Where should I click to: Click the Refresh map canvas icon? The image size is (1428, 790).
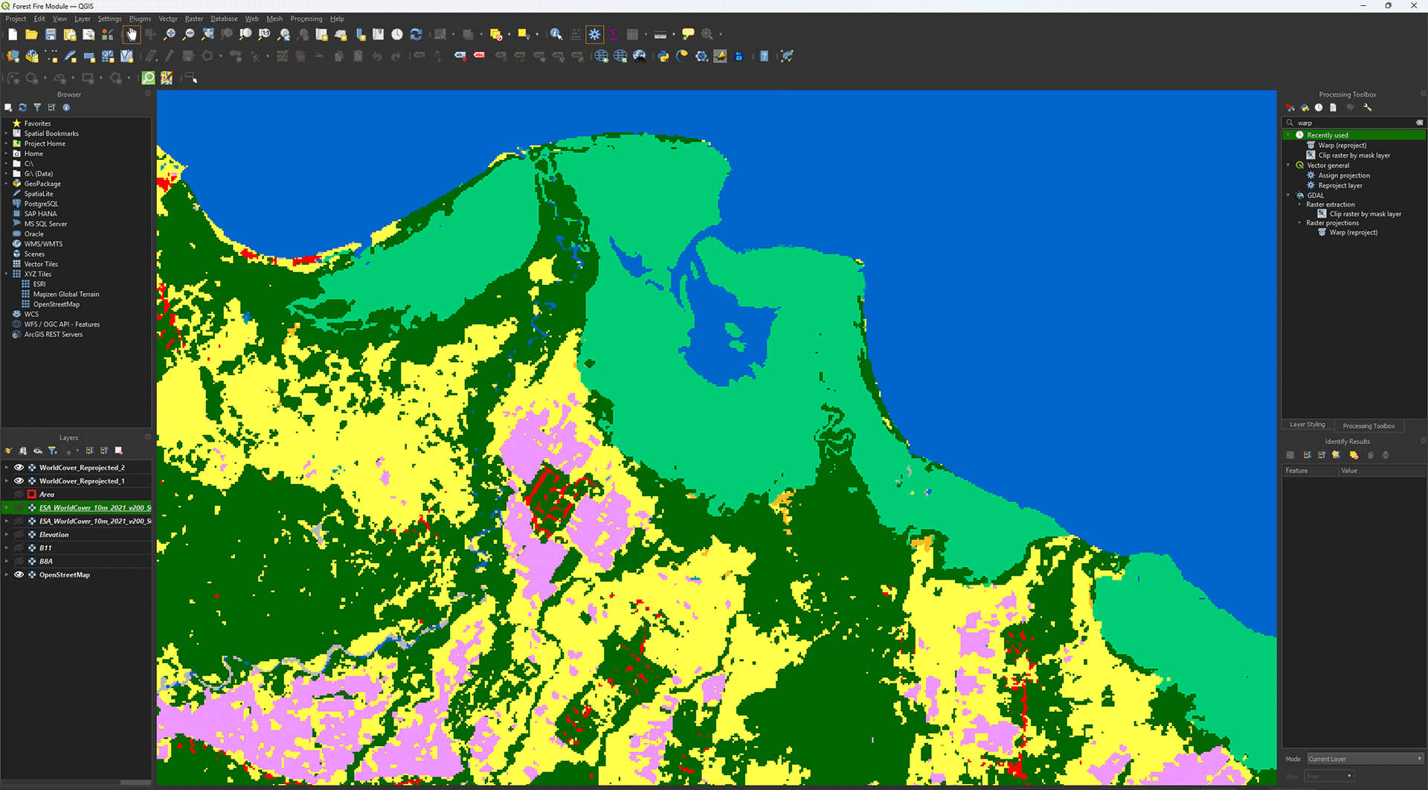(x=416, y=34)
